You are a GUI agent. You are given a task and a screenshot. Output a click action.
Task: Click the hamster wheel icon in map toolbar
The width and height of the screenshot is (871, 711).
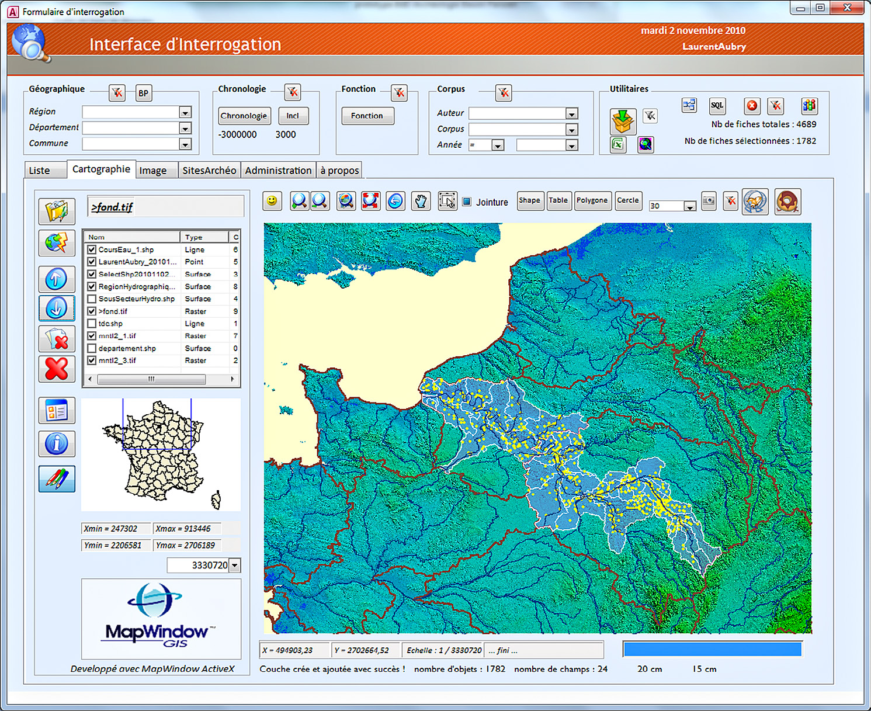pos(755,202)
